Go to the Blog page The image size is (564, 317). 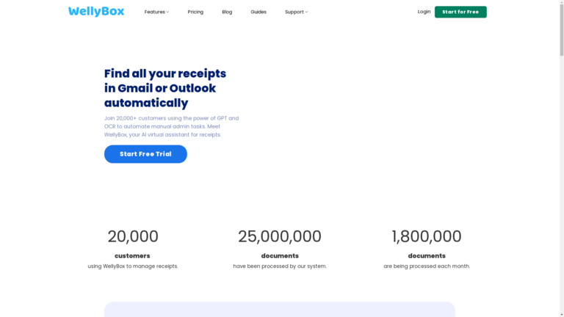tap(227, 12)
